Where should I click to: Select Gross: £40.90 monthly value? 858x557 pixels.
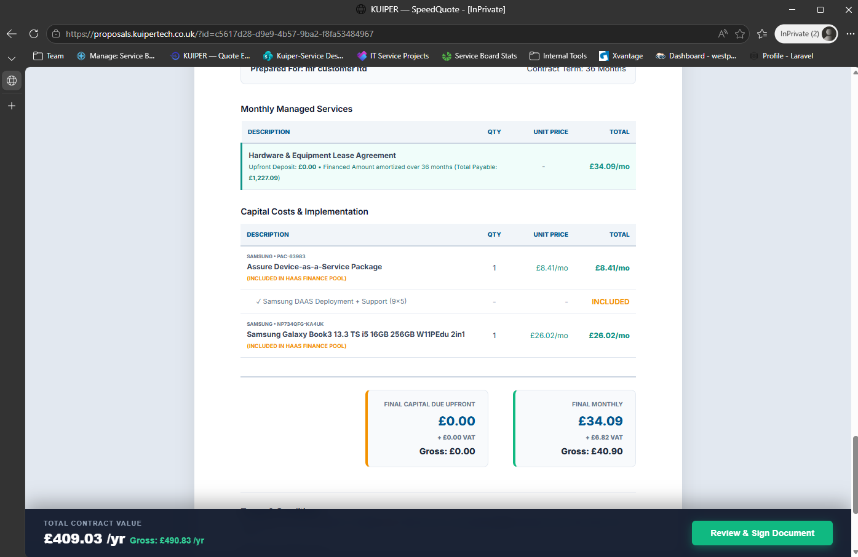point(592,451)
